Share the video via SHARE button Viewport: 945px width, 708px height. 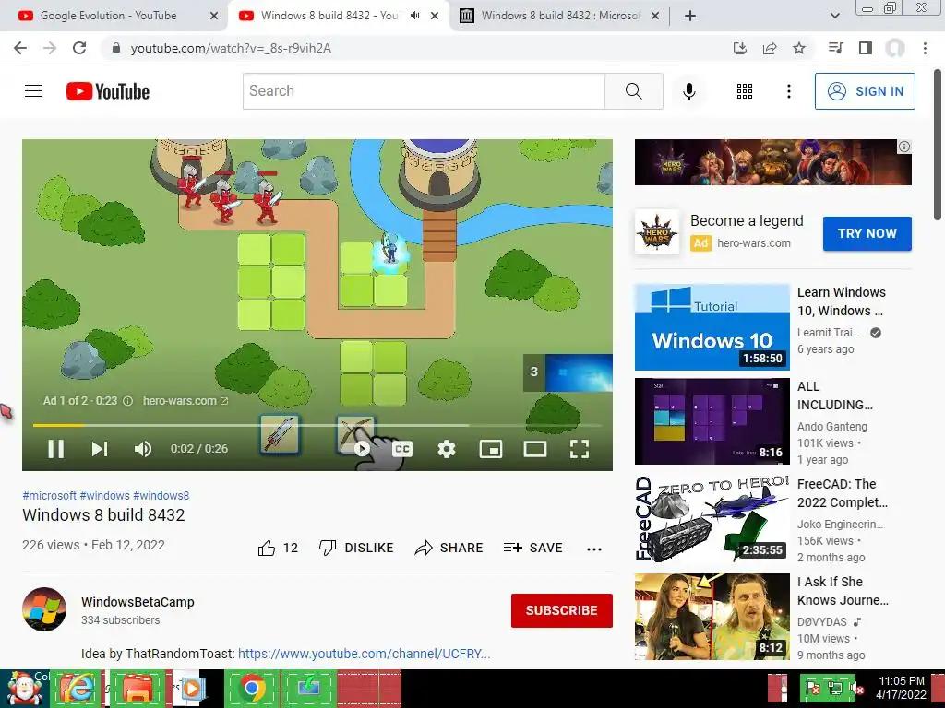coord(449,548)
